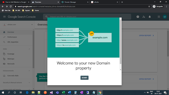Click the Performance trend icon

(4, 37)
